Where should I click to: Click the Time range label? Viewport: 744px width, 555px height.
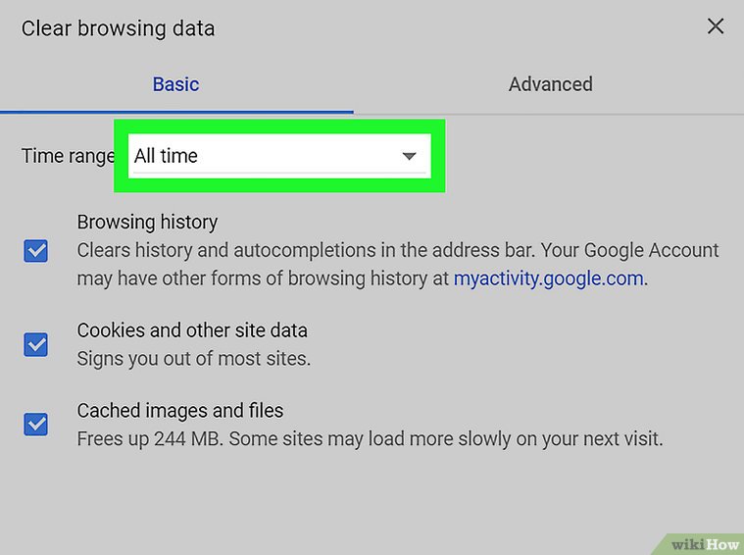[x=67, y=156]
